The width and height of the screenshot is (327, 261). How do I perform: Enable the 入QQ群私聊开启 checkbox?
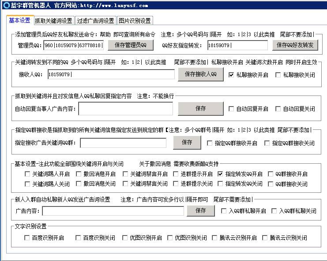point(224,211)
